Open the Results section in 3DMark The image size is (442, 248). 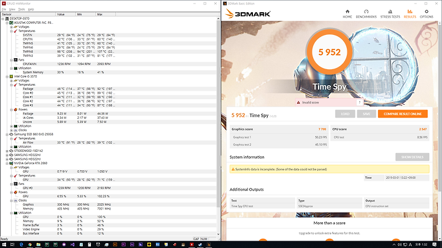(409, 13)
